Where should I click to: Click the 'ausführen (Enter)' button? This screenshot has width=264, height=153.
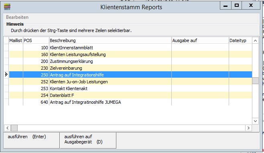(31, 141)
